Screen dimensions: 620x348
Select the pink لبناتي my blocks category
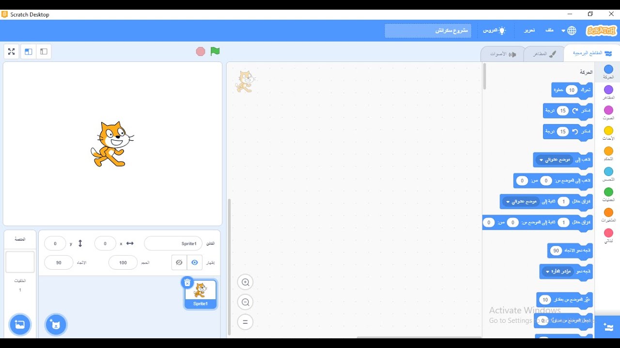pos(608,236)
